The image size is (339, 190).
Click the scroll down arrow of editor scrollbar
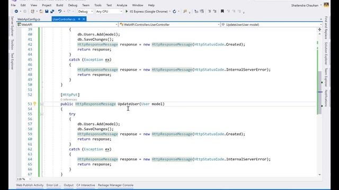click(x=319, y=175)
